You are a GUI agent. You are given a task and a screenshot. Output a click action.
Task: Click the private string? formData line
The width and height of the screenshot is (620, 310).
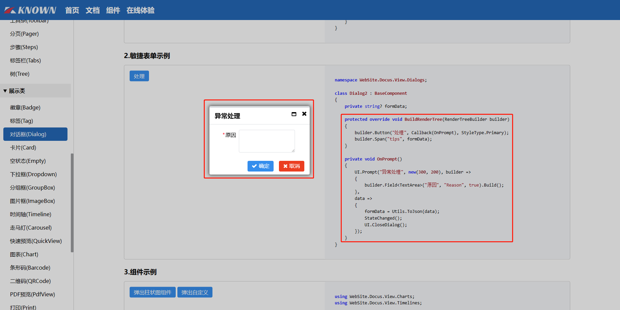pyautogui.click(x=376, y=106)
